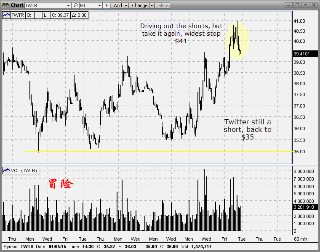Click the 'Driving out the shorts' annotation
Screen dimensions: 320x252
181,33
